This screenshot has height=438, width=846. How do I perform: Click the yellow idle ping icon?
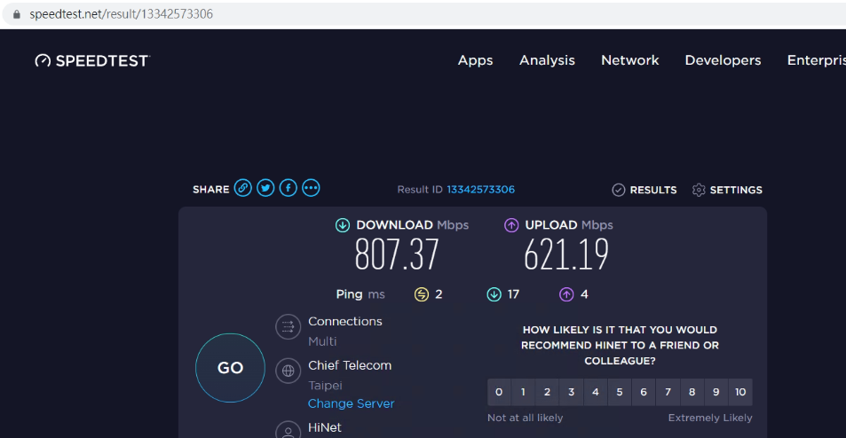(x=422, y=294)
